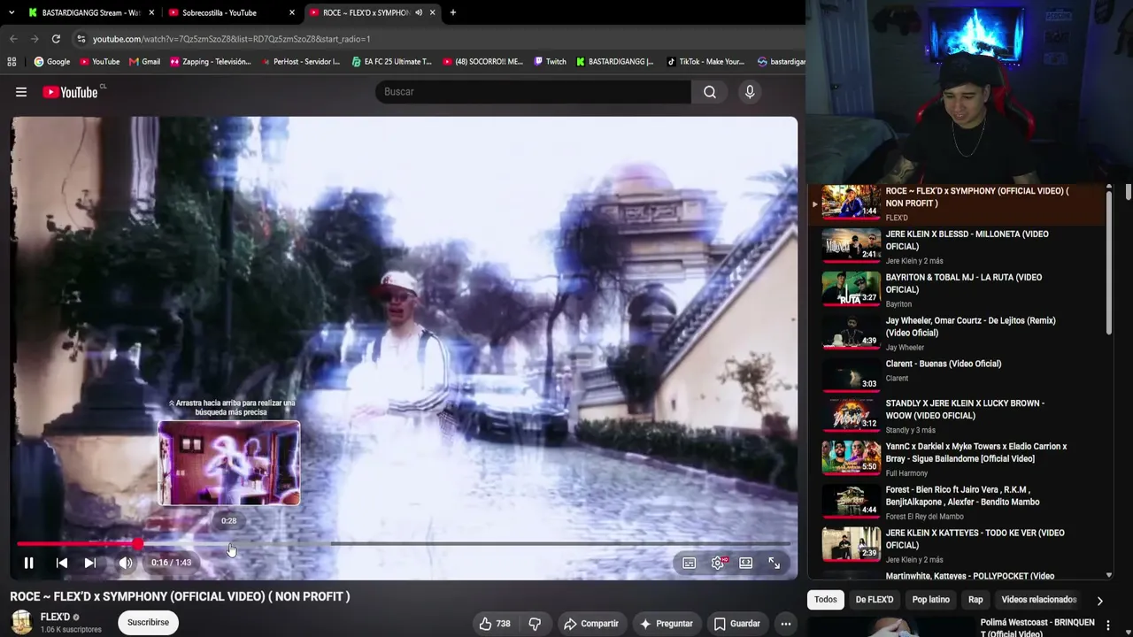Viewport: 1133px width, 637px height.
Task: Start a voice search with the microphone
Action: [750, 92]
